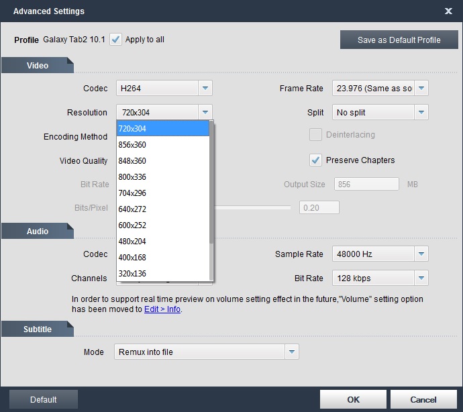Toggle the Preserve Chapters checkbox
The width and height of the screenshot is (463, 412).
[x=315, y=160]
